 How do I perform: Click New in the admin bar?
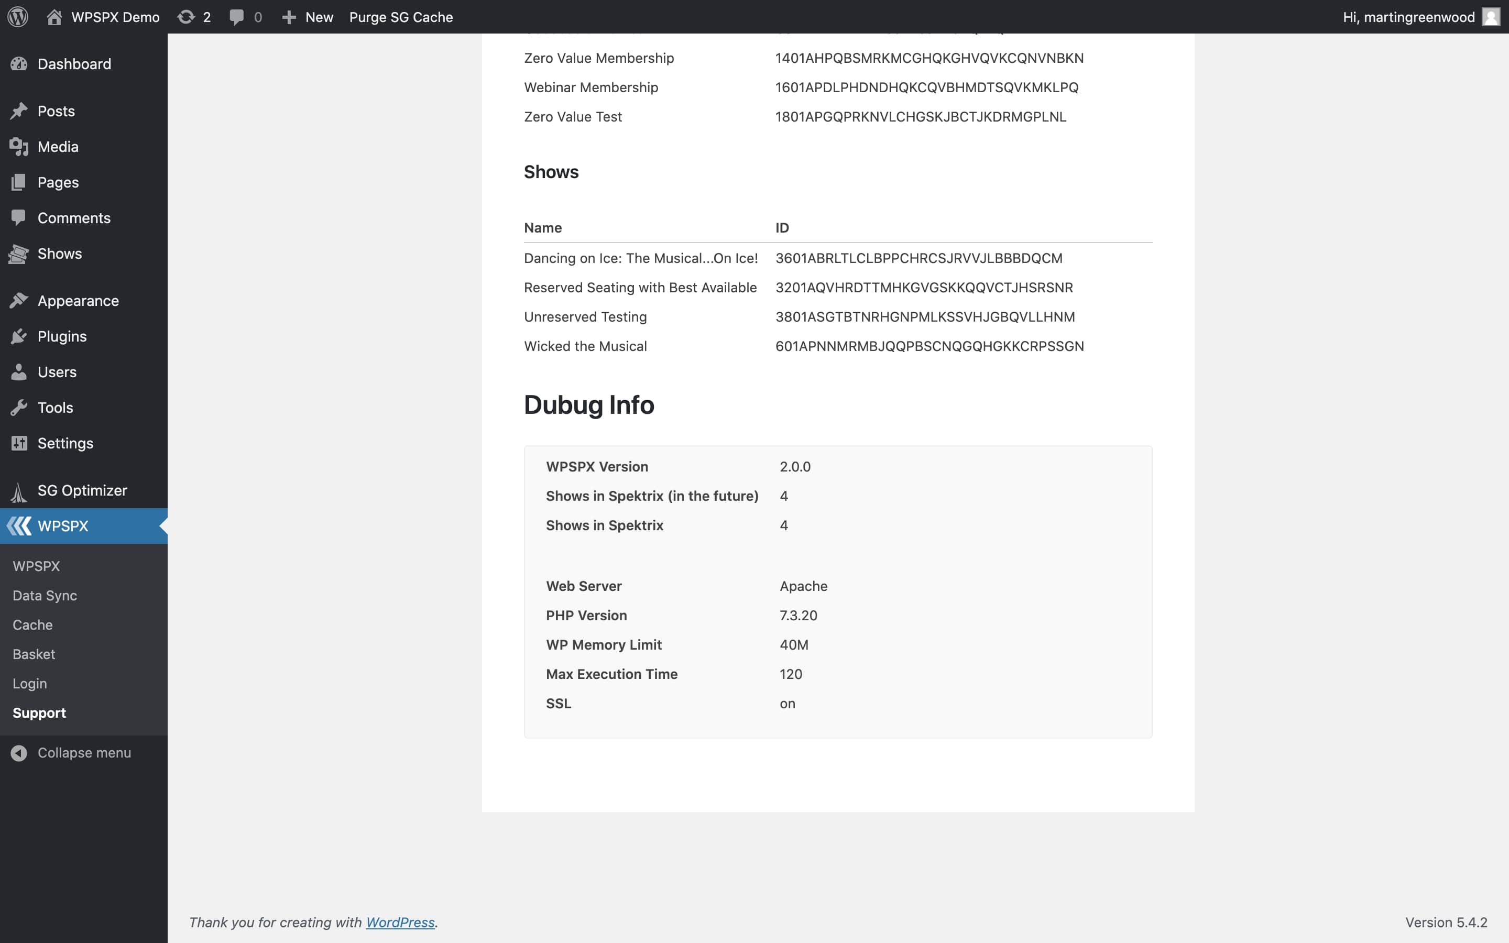click(319, 17)
